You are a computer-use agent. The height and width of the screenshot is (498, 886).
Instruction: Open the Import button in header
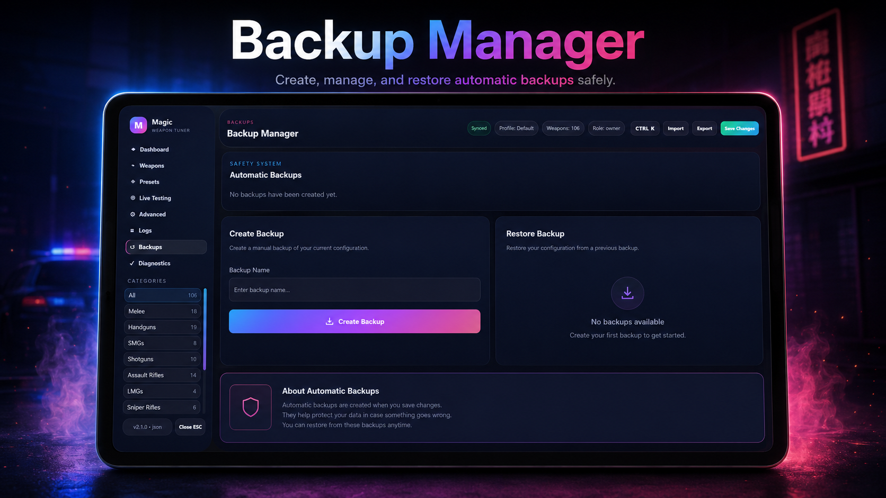[x=676, y=129]
